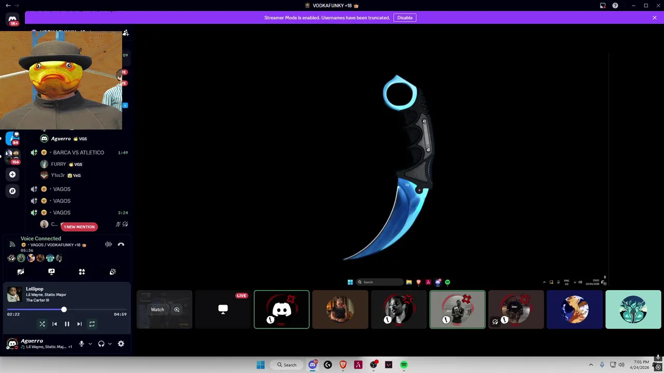This screenshot has width=664, height=373.
Task: Show hidden system tray icons
Action: [591, 365]
